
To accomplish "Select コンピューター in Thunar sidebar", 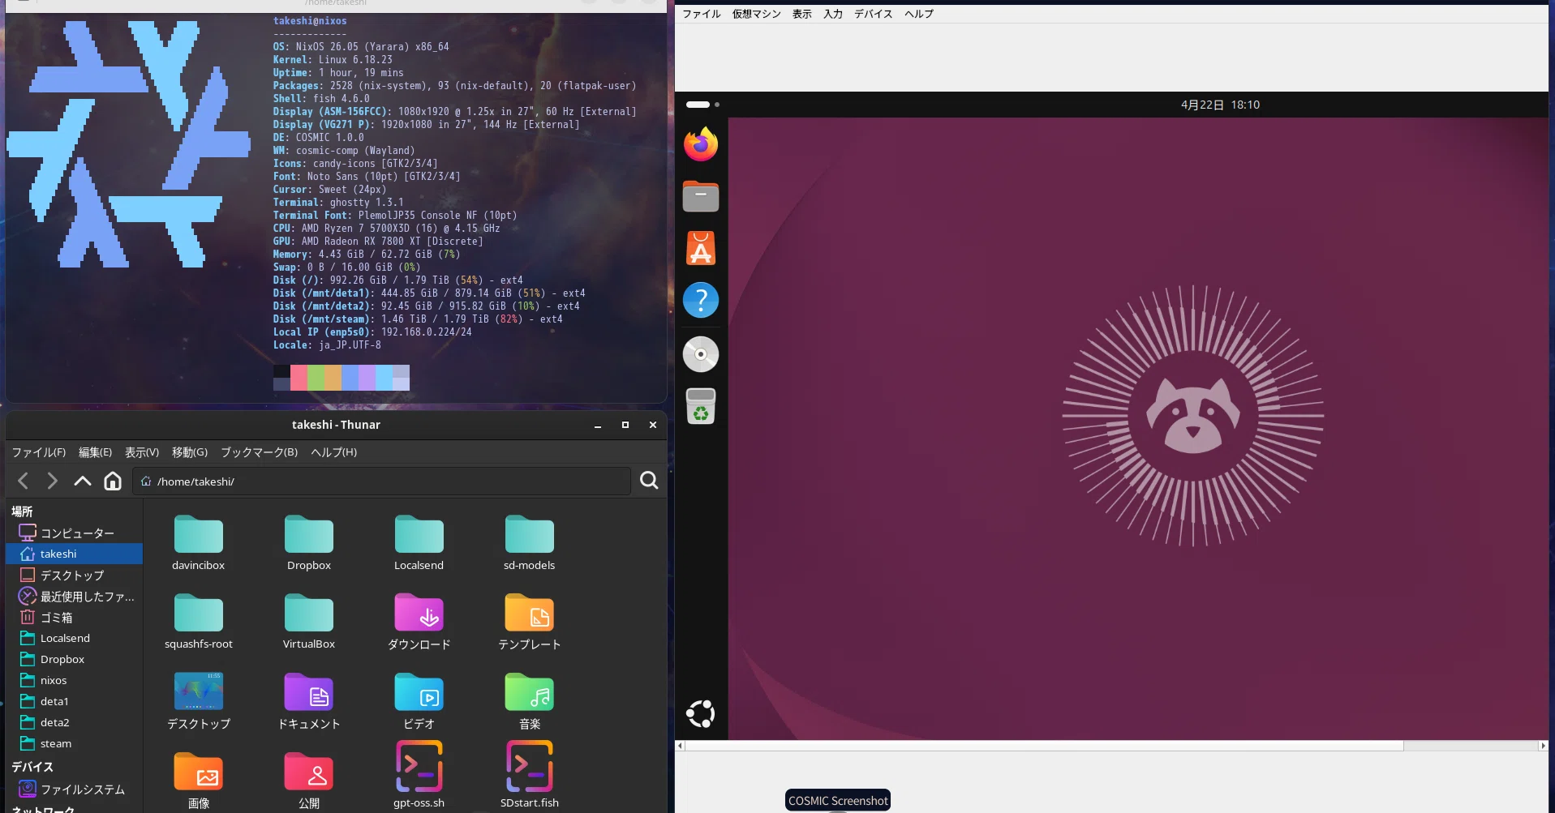I will [75, 533].
